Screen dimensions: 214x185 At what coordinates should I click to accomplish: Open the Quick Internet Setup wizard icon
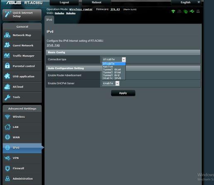pos(7,14)
